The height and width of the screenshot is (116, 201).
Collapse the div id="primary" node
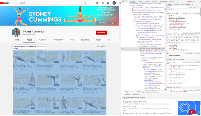131,7
